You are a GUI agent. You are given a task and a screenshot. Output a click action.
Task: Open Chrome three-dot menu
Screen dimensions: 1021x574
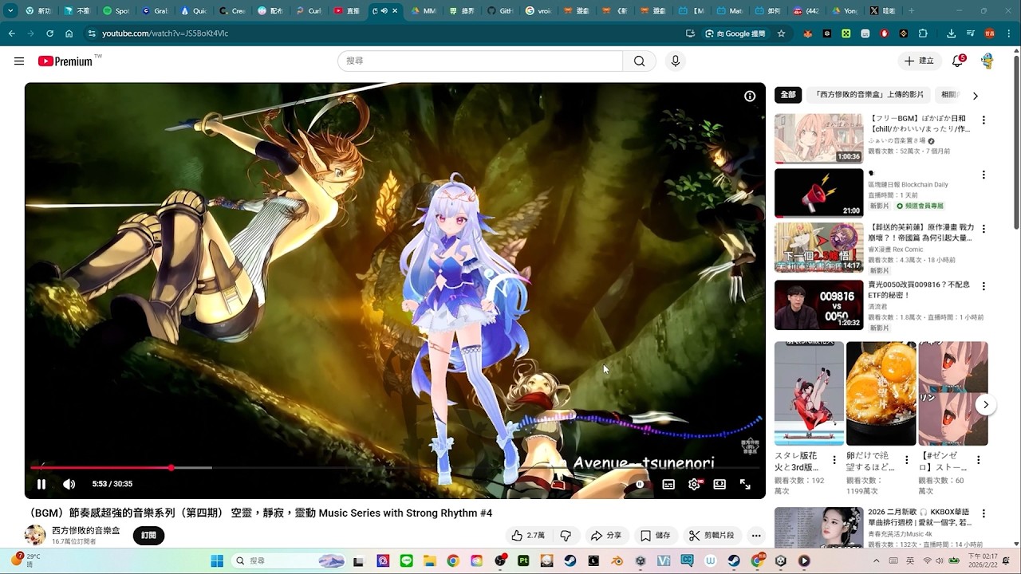click(x=1009, y=33)
